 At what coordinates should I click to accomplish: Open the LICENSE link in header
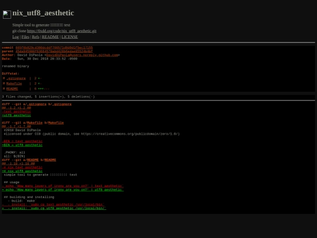pos(69,37)
